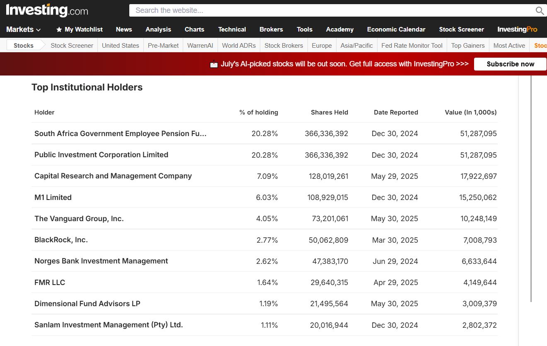Image resolution: width=547 pixels, height=346 pixels.
Task: Open the Academy menu
Action: 340,29
